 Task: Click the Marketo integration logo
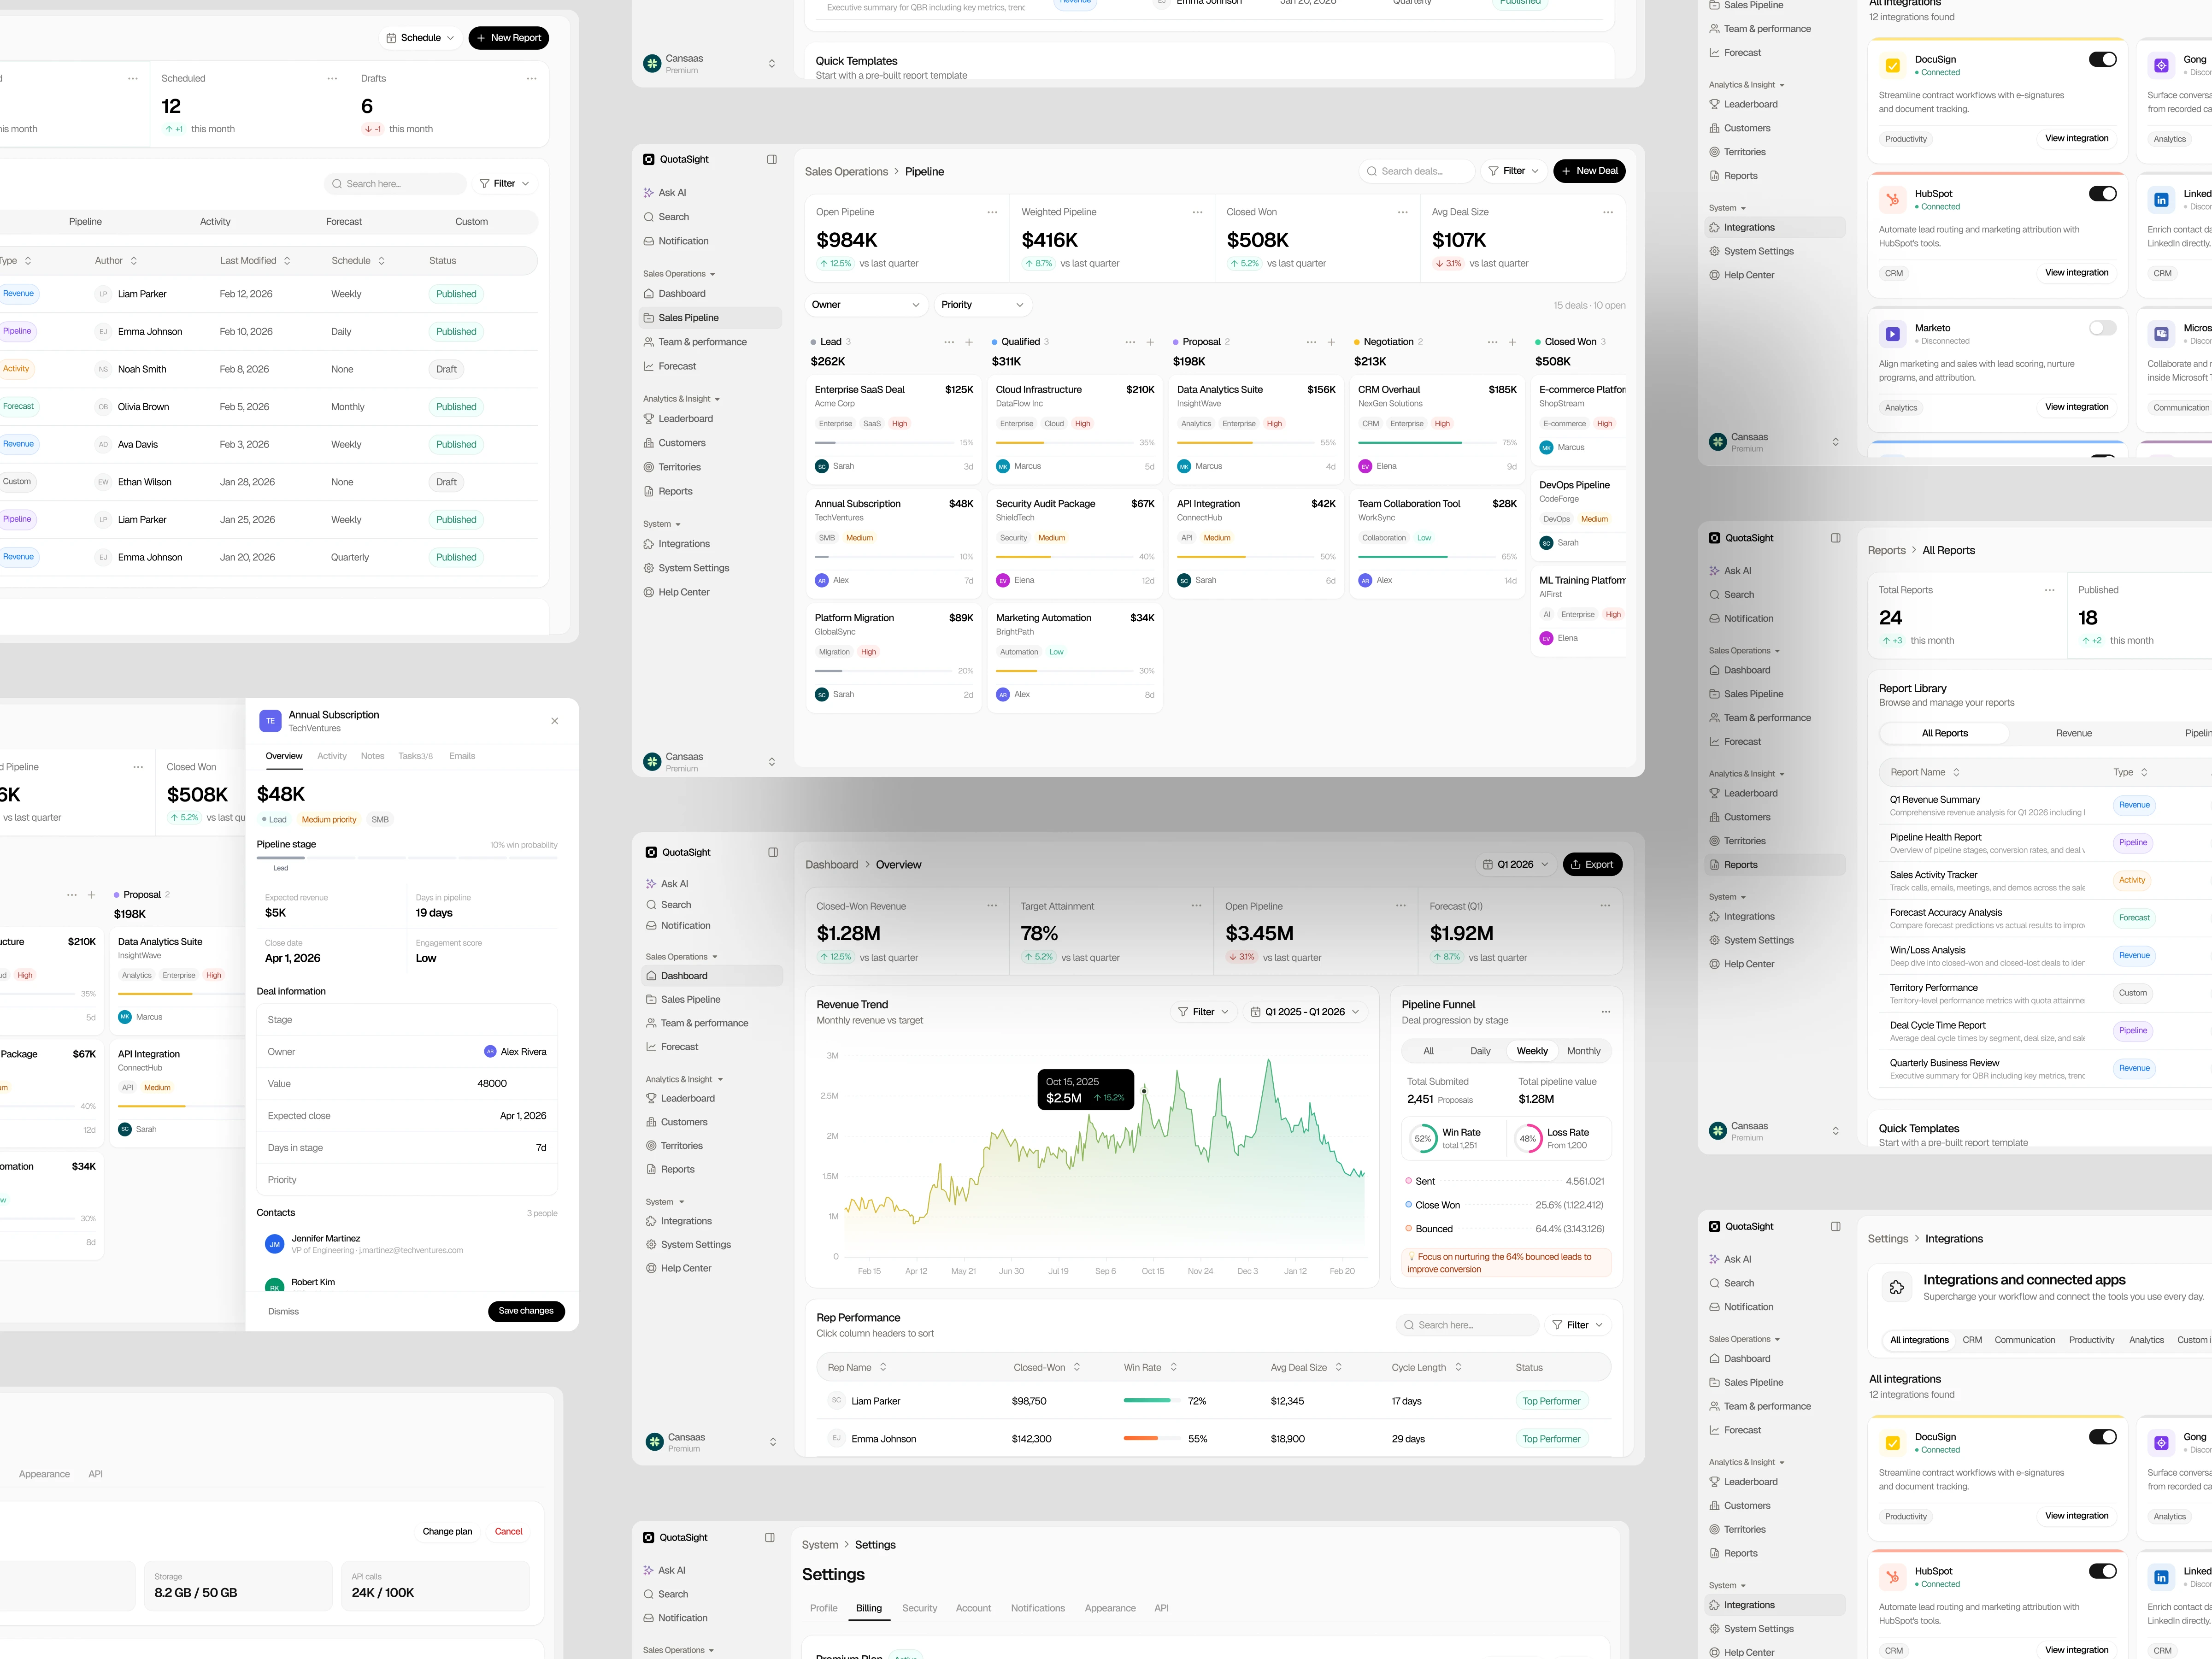tap(1892, 334)
